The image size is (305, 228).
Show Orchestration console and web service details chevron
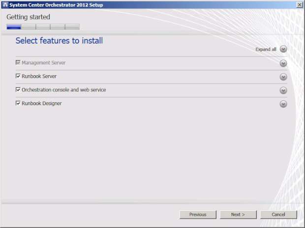tap(283, 90)
